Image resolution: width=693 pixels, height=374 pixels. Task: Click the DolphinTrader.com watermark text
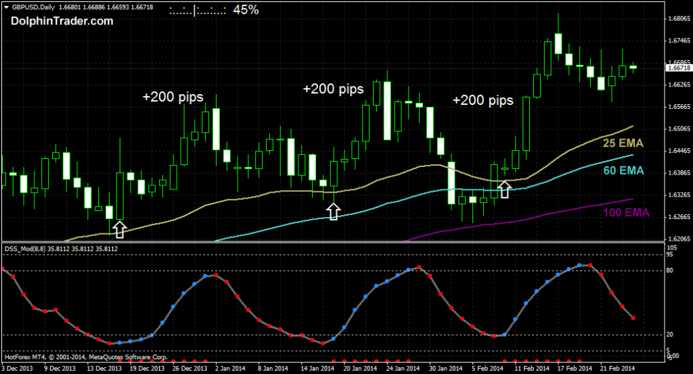pyautogui.click(x=62, y=21)
